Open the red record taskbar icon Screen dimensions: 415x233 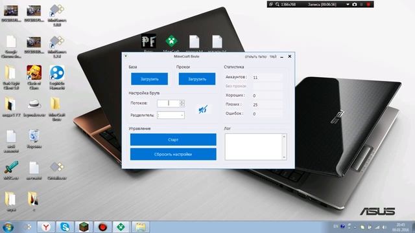click(x=102, y=227)
